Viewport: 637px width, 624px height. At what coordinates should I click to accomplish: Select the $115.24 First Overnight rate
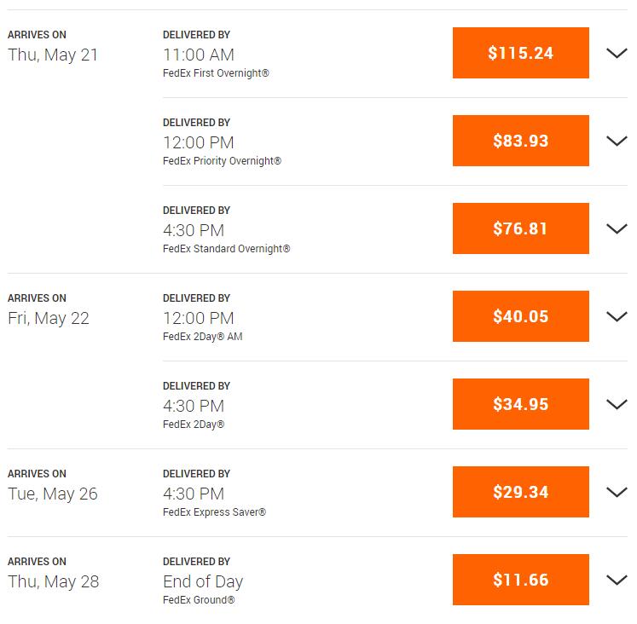tap(520, 53)
